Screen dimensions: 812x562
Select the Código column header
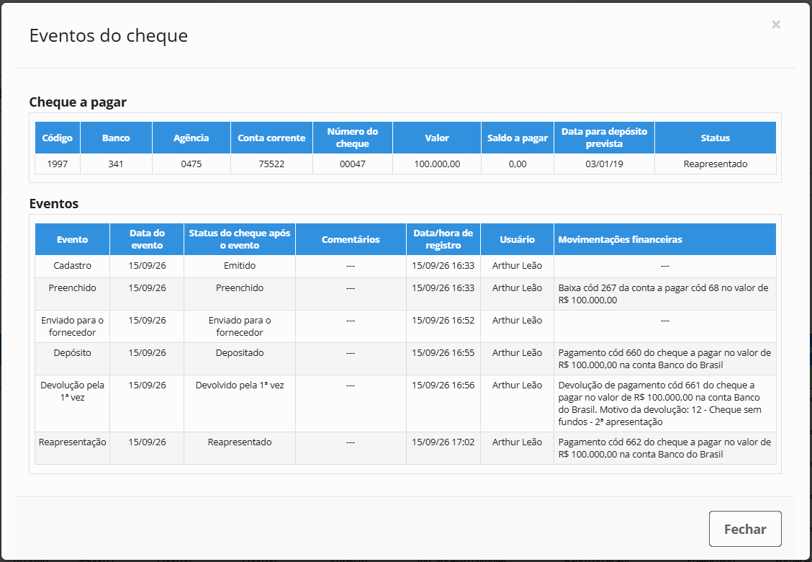tap(58, 138)
